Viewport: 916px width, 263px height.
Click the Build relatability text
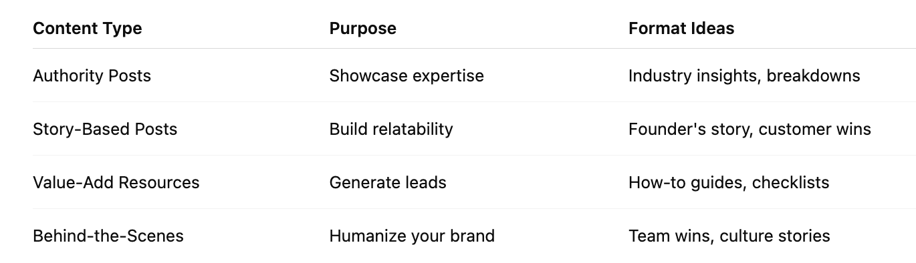[x=391, y=129]
